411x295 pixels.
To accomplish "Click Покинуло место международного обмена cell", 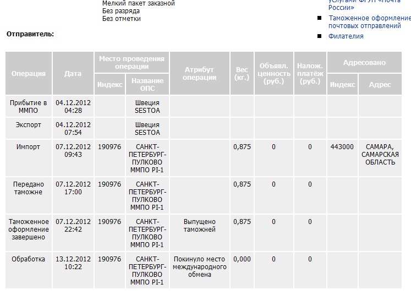I will point(199,266).
